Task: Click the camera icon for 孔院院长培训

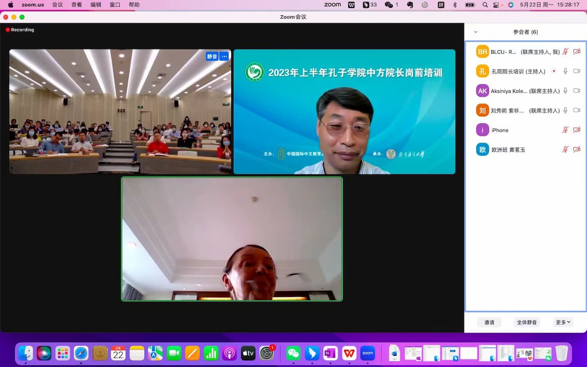Action: [577, 71]
